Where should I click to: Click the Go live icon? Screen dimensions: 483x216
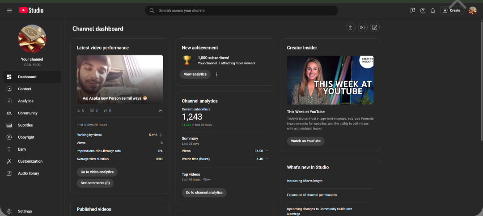pyautogui.click(x=363, y=27)
